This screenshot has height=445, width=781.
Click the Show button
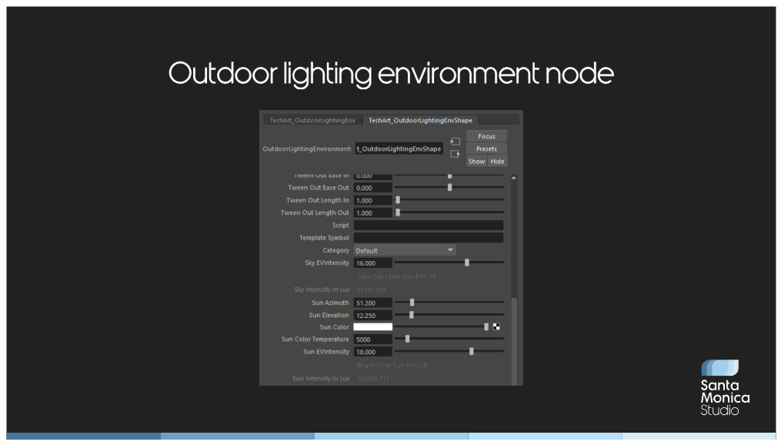(476, 162)
